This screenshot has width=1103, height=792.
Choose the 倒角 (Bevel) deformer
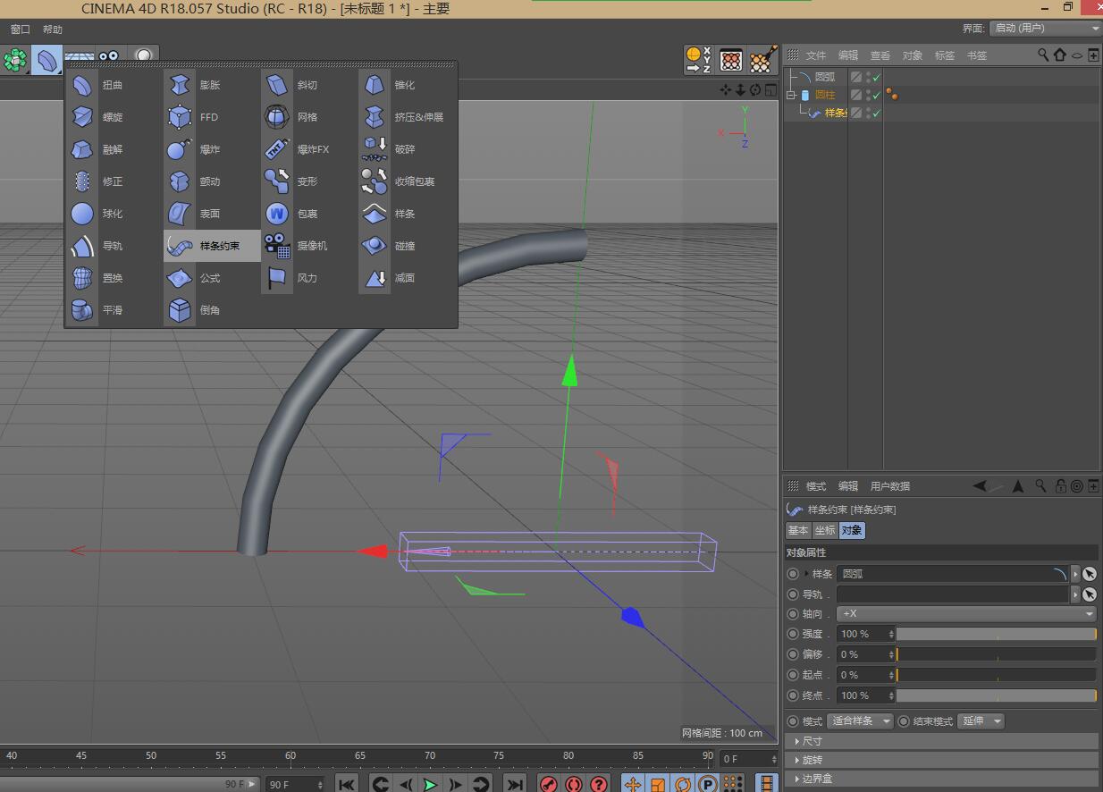coord(180,310)
